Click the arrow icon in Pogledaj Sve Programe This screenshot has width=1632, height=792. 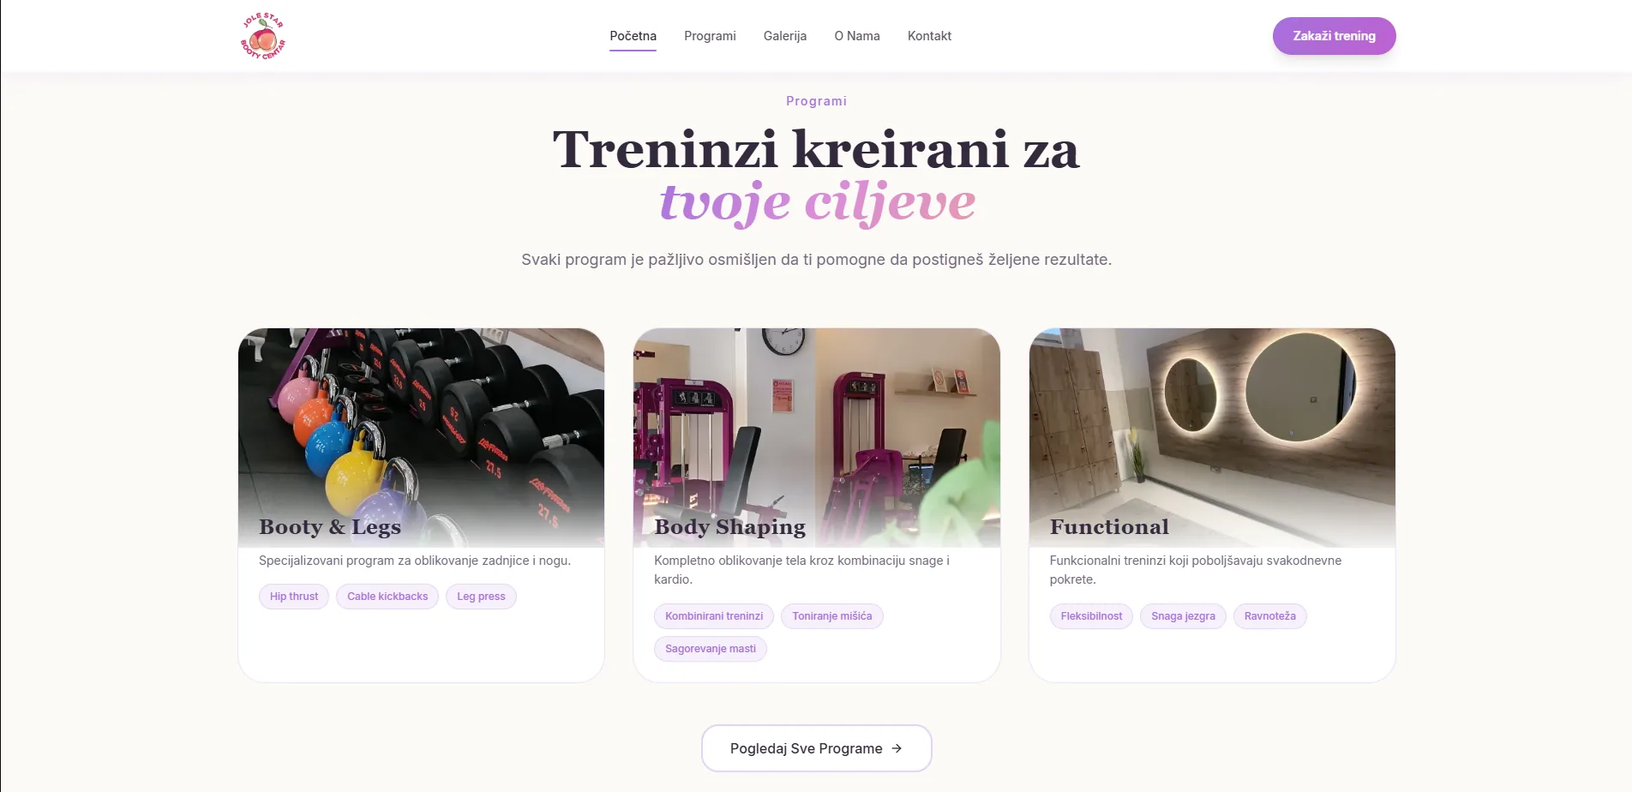click(x=897, y=748)
